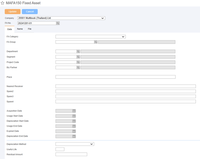This screenshot has width=200, height=159.
Task: Click the FA Group search magnifier icon
Action: point(96,42)
